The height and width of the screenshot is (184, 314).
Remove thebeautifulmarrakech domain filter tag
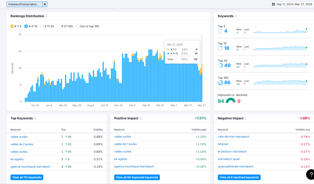(45, 4)
